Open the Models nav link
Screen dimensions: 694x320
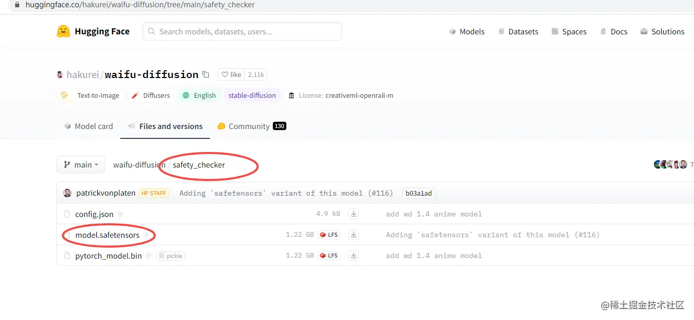[x=466, y=32]
